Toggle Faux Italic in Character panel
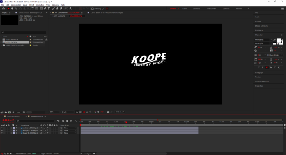Viewport: 286px width, 155px height. click(x=263, y=68)
